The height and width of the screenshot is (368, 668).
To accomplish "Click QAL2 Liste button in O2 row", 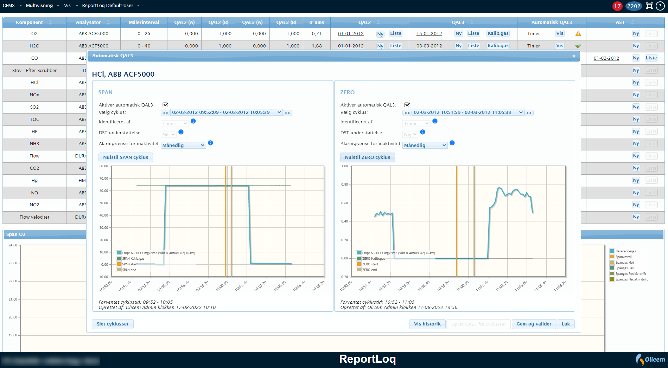I will pyautogui.click(x=395, y=33).
